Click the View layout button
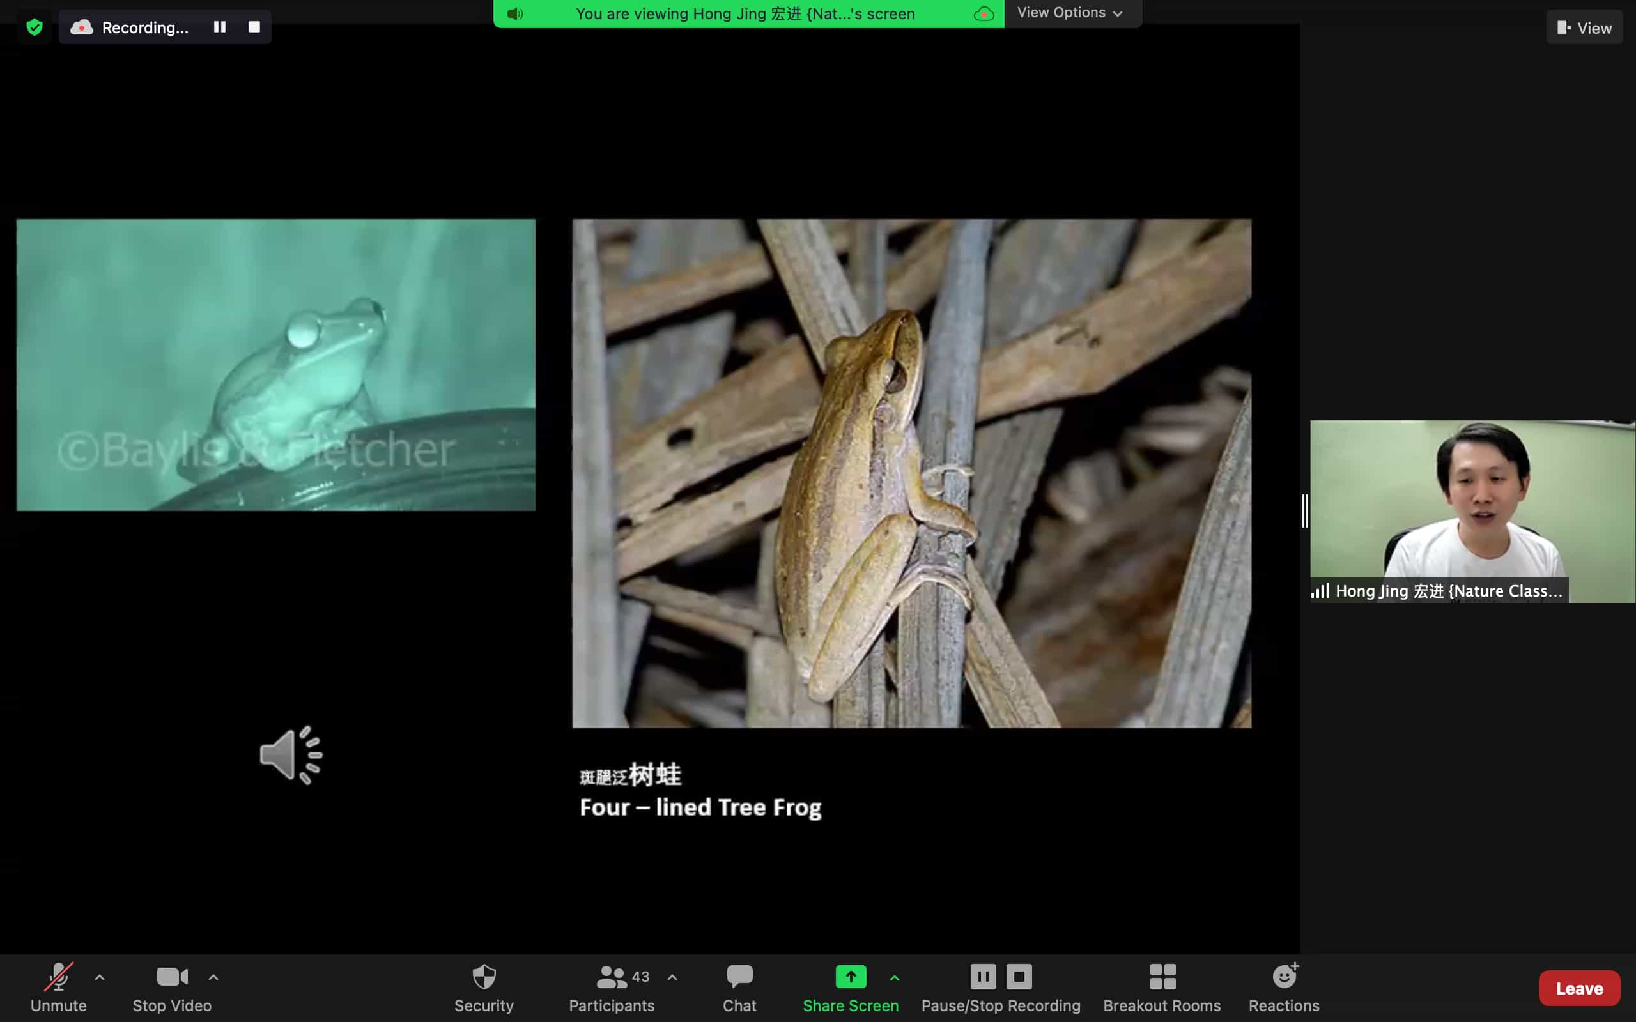This screenshot has width=1636, height=1022. 1584,27
